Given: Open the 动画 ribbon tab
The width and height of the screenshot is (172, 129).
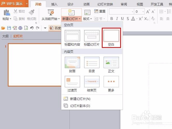Looking at the screenshot, I should 87,4.
